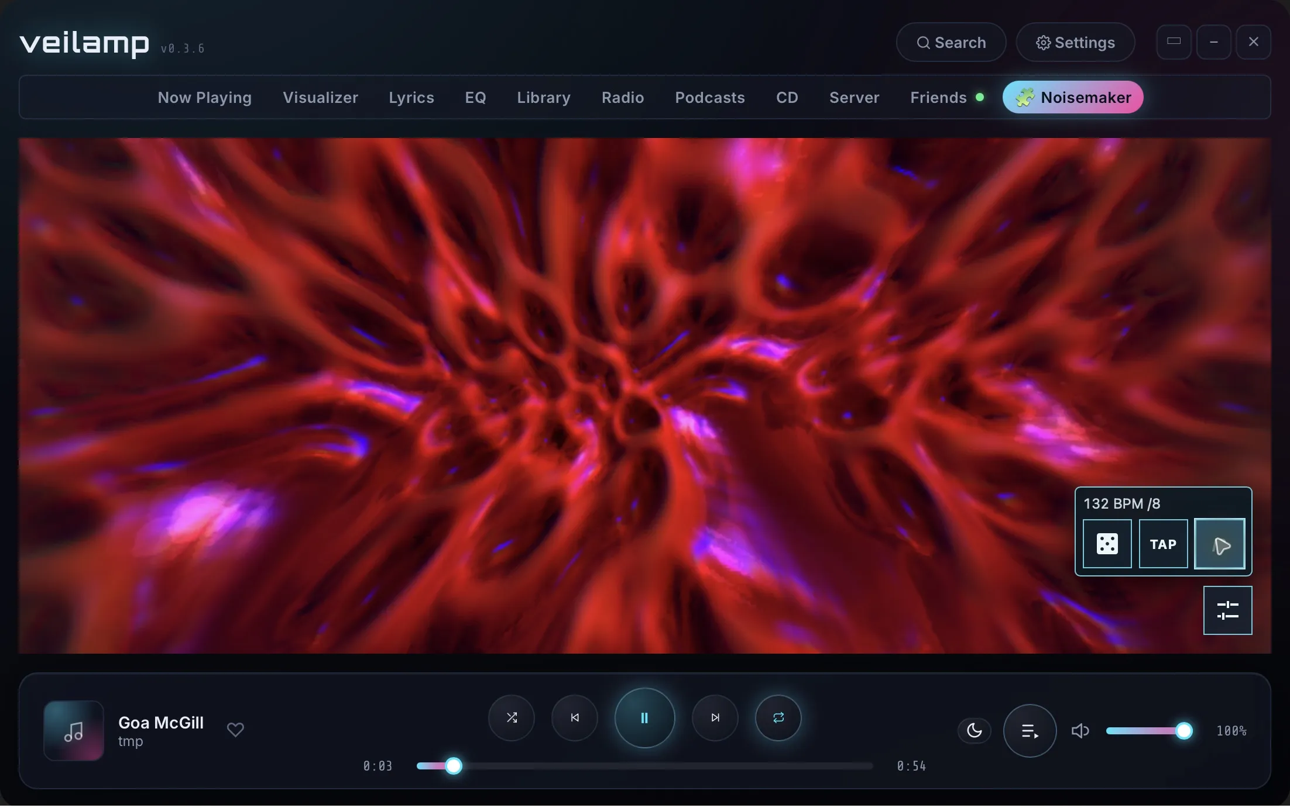This screenshot has height=808, width=1290.
Task: Click the 132 BPM /8 label
Action: click(x=1122, y=505)
